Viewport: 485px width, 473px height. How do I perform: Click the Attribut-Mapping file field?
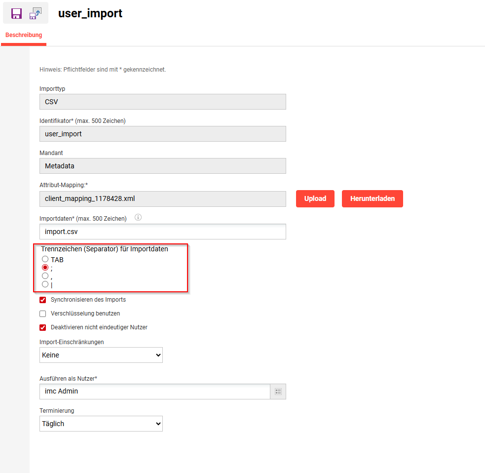(x=162, y=198)
